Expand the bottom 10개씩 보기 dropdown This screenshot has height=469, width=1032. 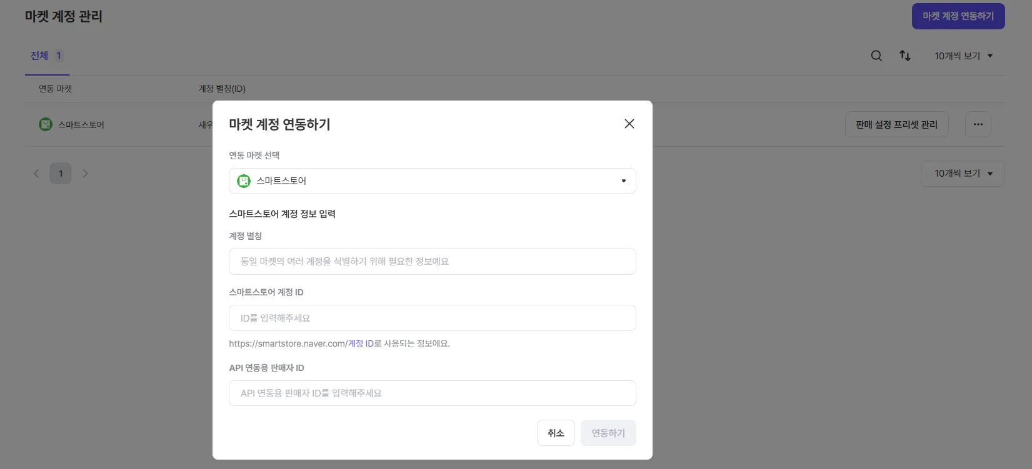[963, 174]
